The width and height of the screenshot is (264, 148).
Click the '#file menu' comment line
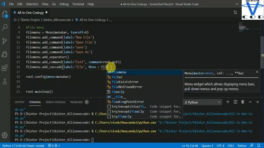35,28
